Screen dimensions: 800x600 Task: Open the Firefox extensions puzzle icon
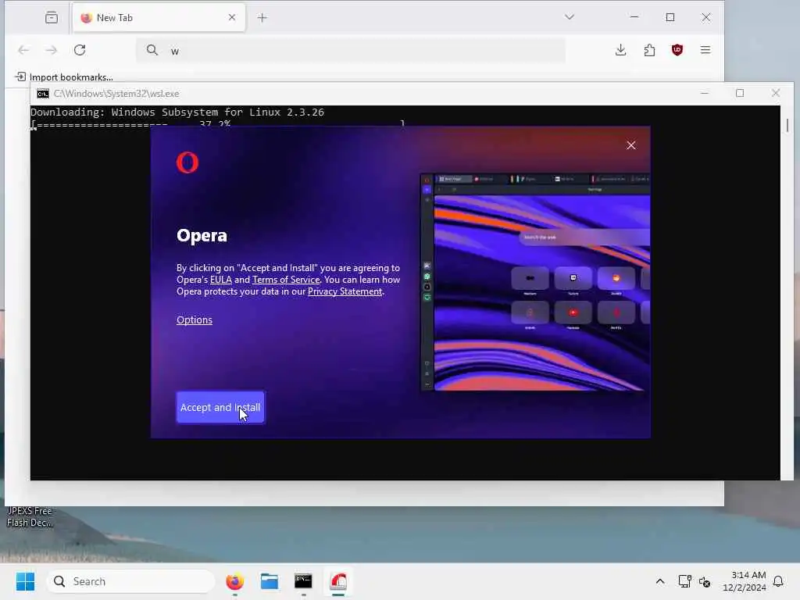649,50
